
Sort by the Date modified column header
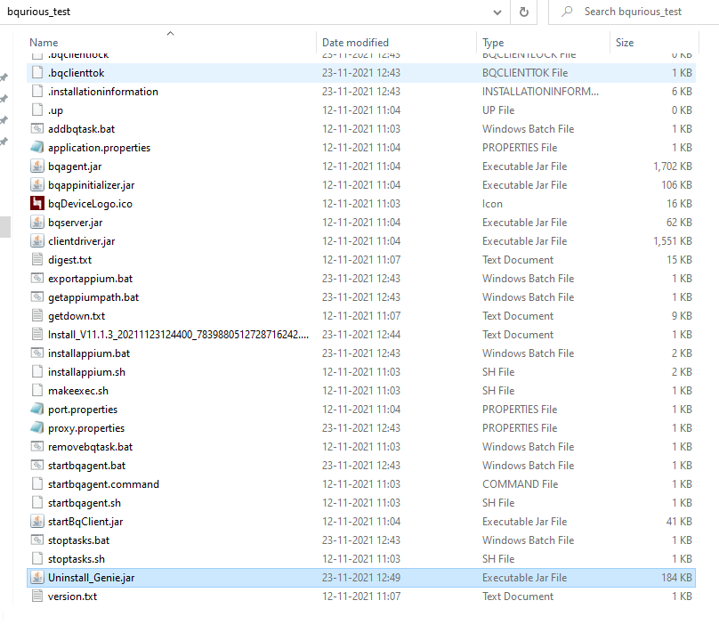[355, 43]
